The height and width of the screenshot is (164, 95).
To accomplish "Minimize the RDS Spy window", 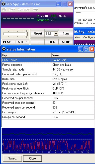I will pos(59,4).
